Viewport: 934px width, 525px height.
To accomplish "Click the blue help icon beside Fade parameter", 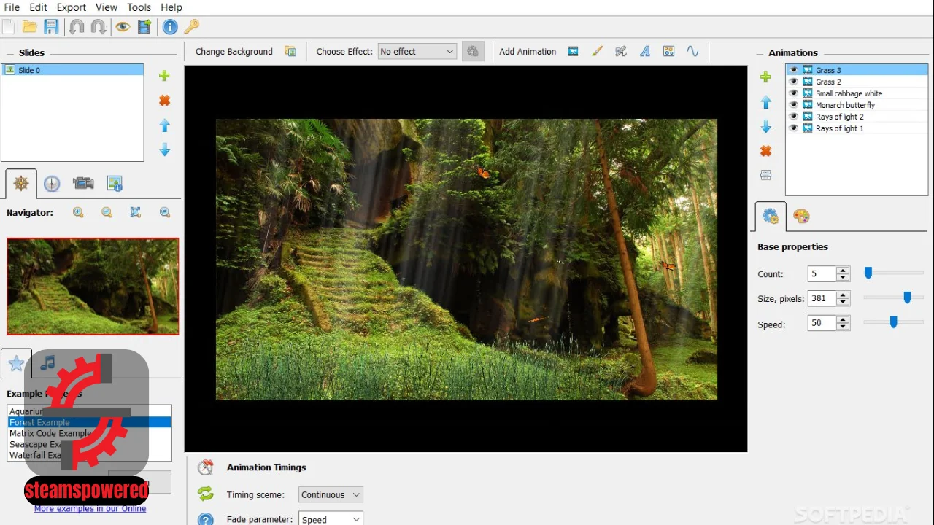I will pyautogui.click(x=206, y=519).
